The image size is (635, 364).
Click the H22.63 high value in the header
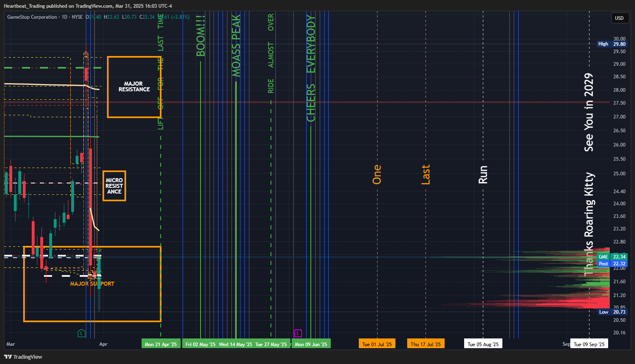pyautogui.click(x=111, y=17)
